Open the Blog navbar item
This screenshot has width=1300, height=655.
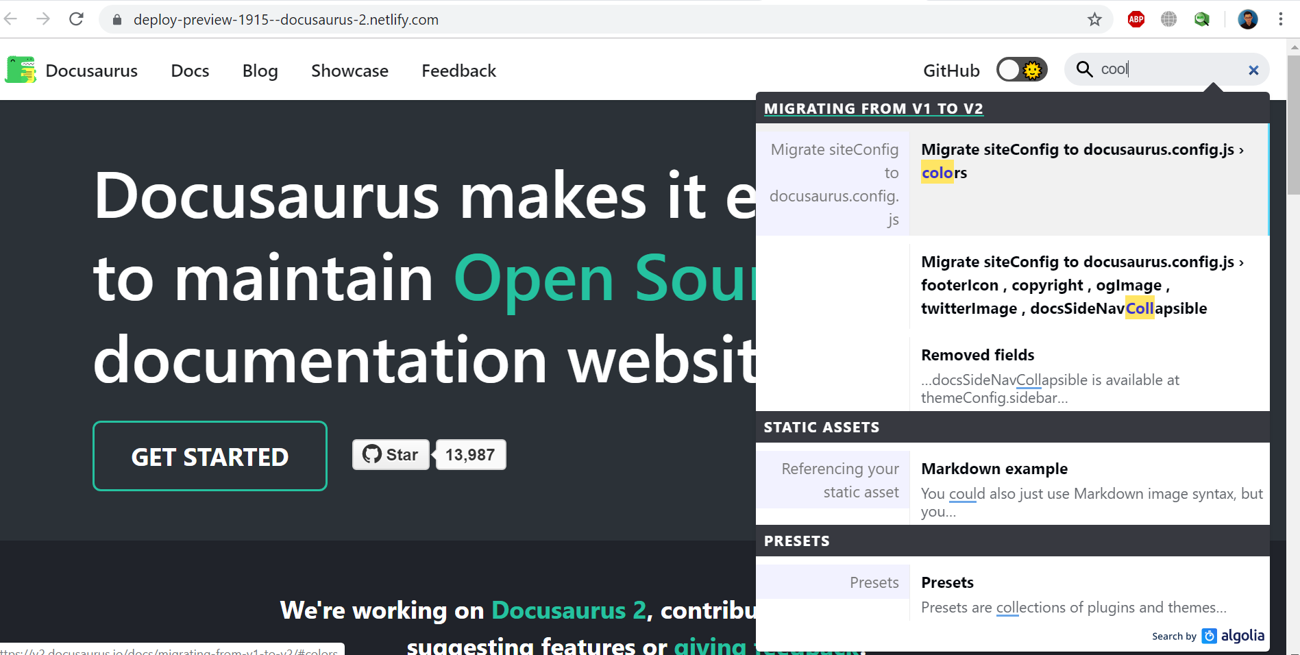coord(260,71)
